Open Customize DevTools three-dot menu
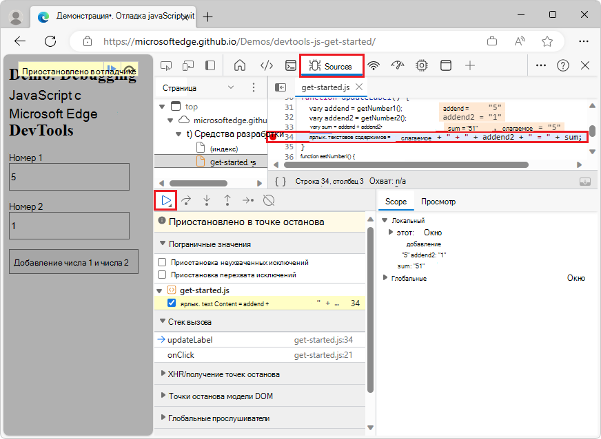Screen dimensions: 601x439 (x=541, y=65)
